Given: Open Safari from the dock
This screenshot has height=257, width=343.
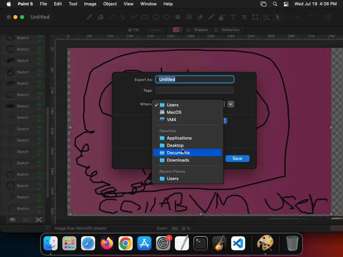Looking at the screenshot, I should click(88, 243).
